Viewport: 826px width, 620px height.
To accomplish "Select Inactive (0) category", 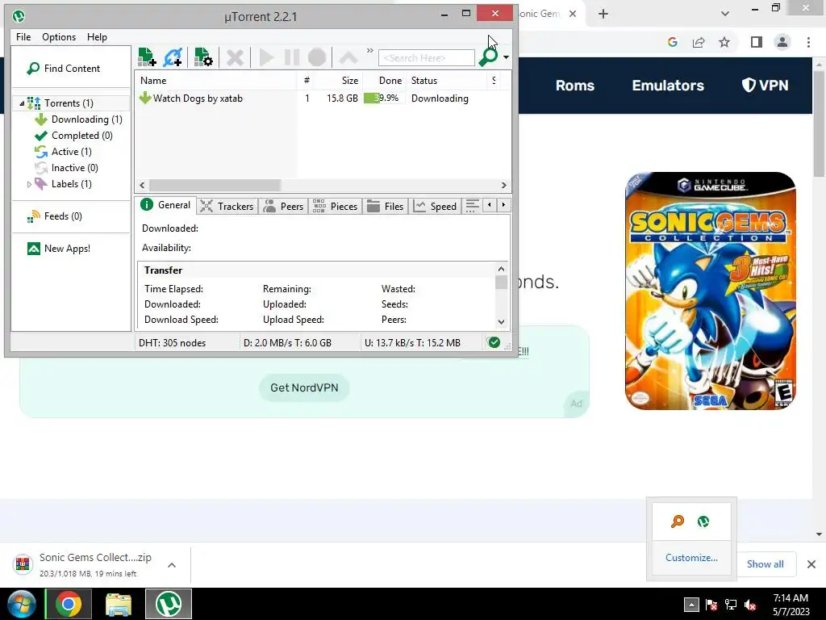I will [x=66, y=168].
